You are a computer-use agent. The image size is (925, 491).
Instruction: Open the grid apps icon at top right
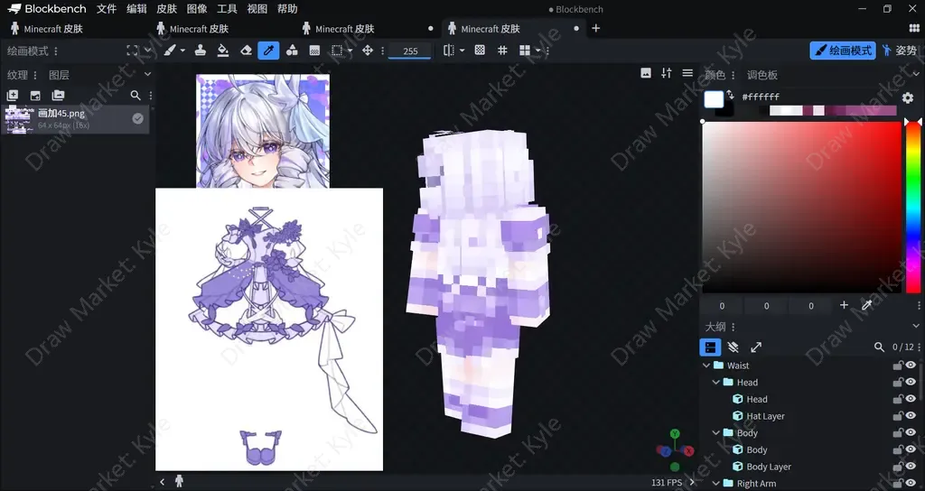(x=914, y=28)
